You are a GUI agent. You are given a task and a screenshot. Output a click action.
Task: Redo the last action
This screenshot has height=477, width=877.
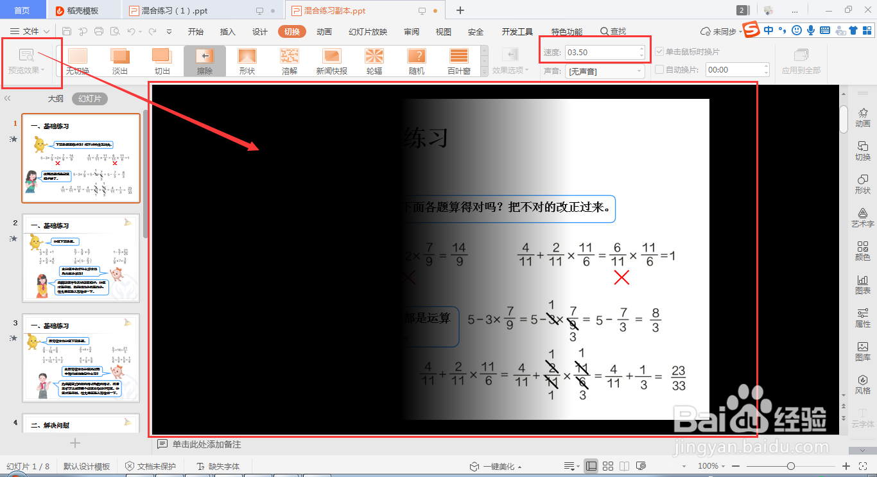click(x=152, y=31)
